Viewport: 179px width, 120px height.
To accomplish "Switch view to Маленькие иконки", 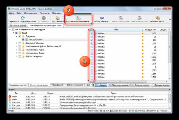I will click(119, 85).
